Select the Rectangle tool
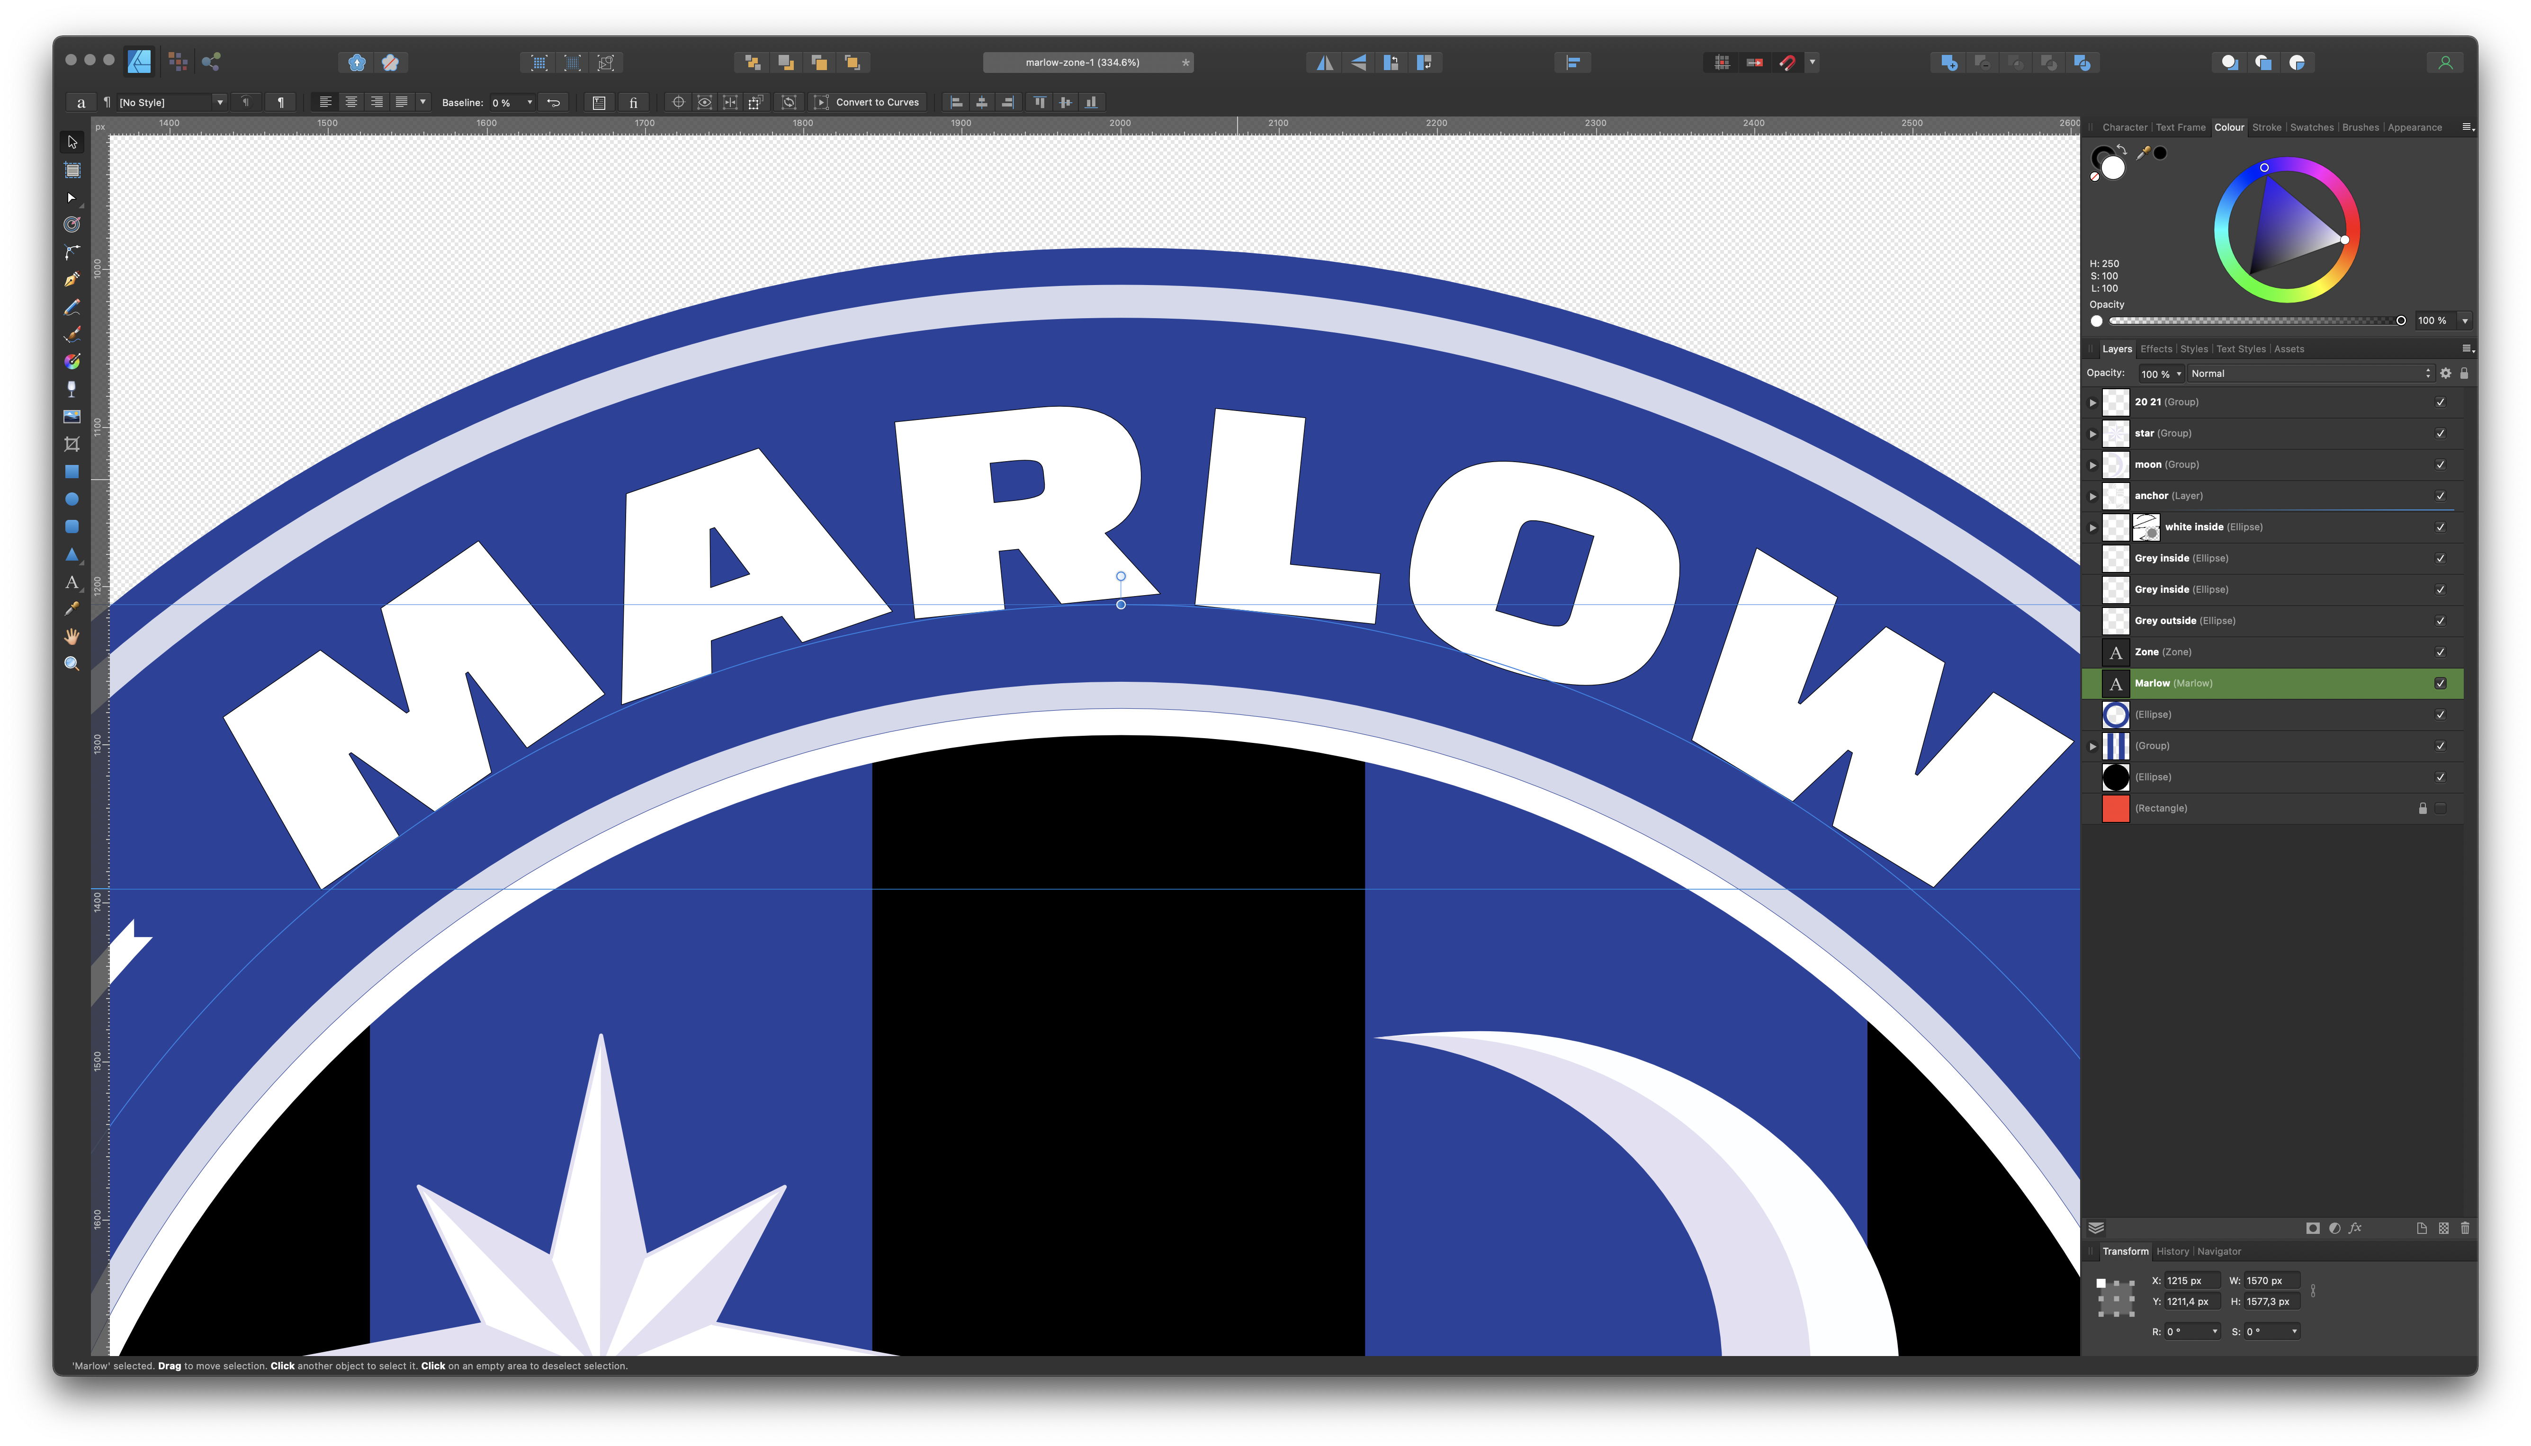This screenshot has height=1446, width=2531. point(72,472)
